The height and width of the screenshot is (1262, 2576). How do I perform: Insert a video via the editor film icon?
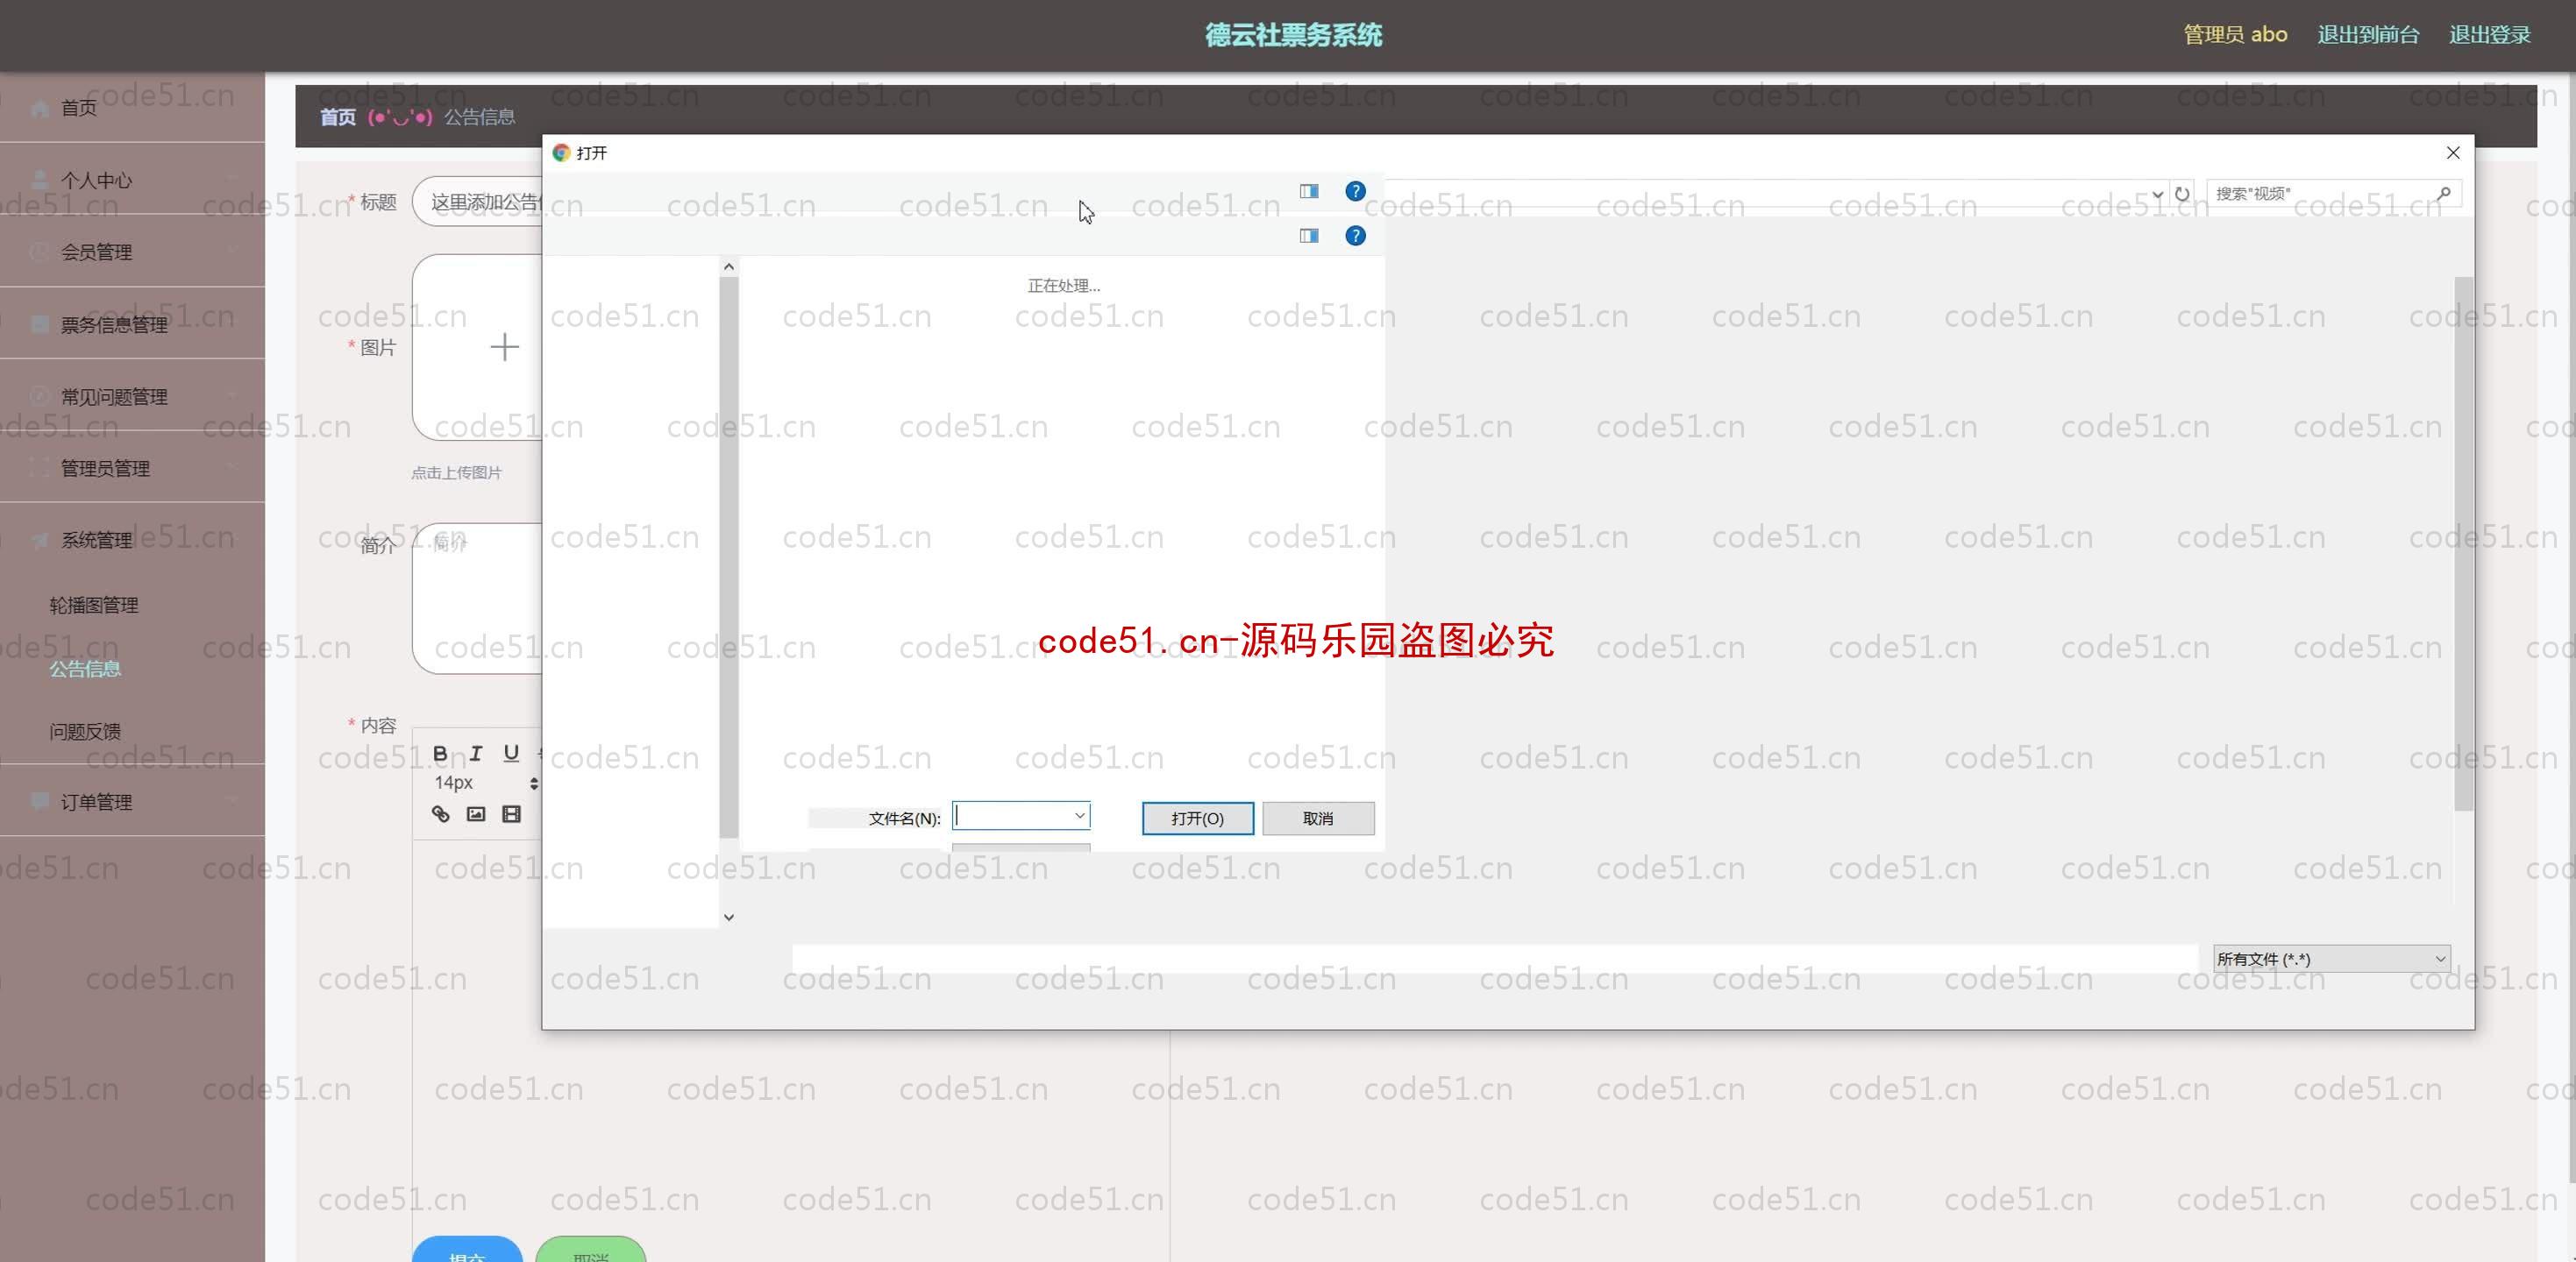tap(511, 814)
